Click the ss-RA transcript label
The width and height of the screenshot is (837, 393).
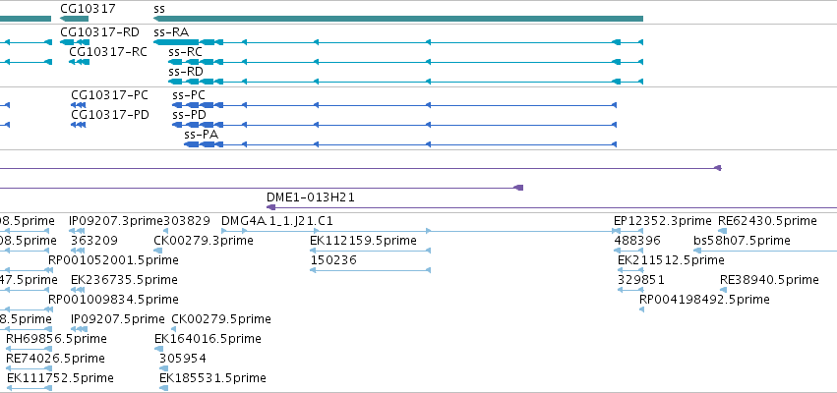pos(171,32)
